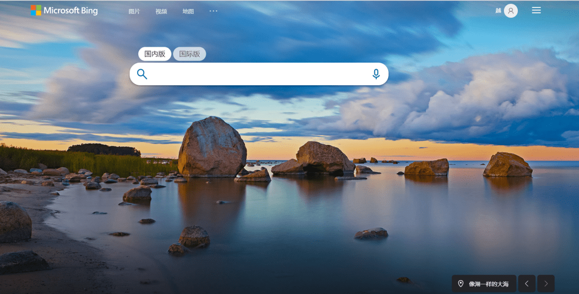This screenshot has width=579, height=294.
Task: Click the largest boulder in the wallpaper
Action: coord(212,147)
